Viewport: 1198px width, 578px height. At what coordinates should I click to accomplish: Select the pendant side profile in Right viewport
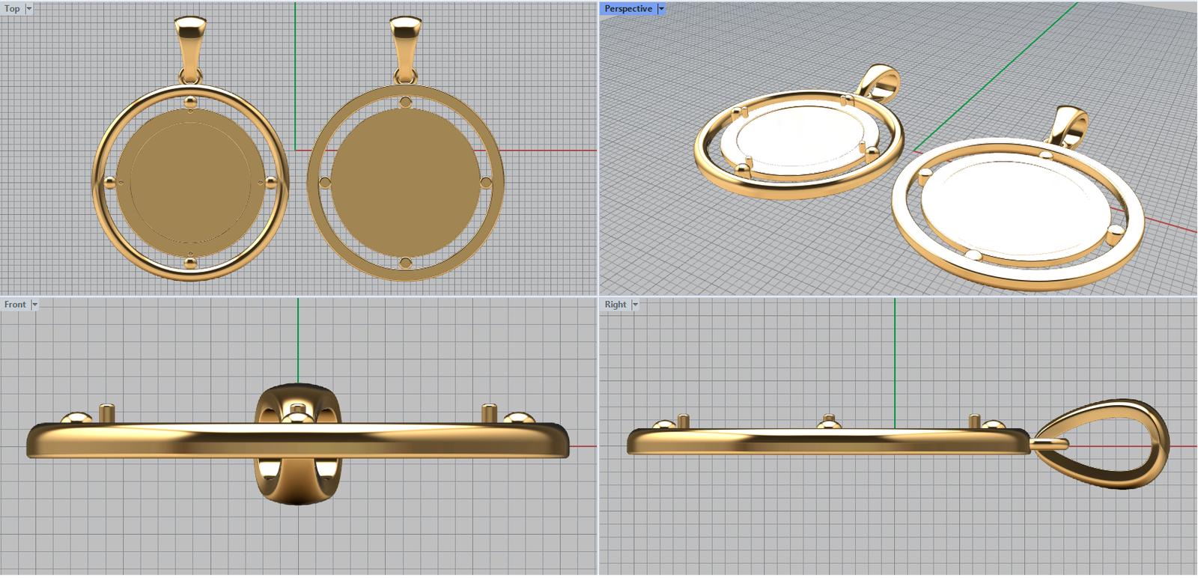[x=824, y=442]
